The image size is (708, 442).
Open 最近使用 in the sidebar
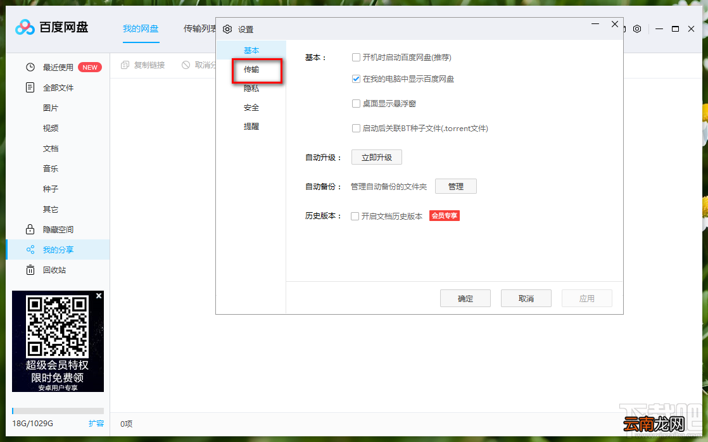pos(58,67)
